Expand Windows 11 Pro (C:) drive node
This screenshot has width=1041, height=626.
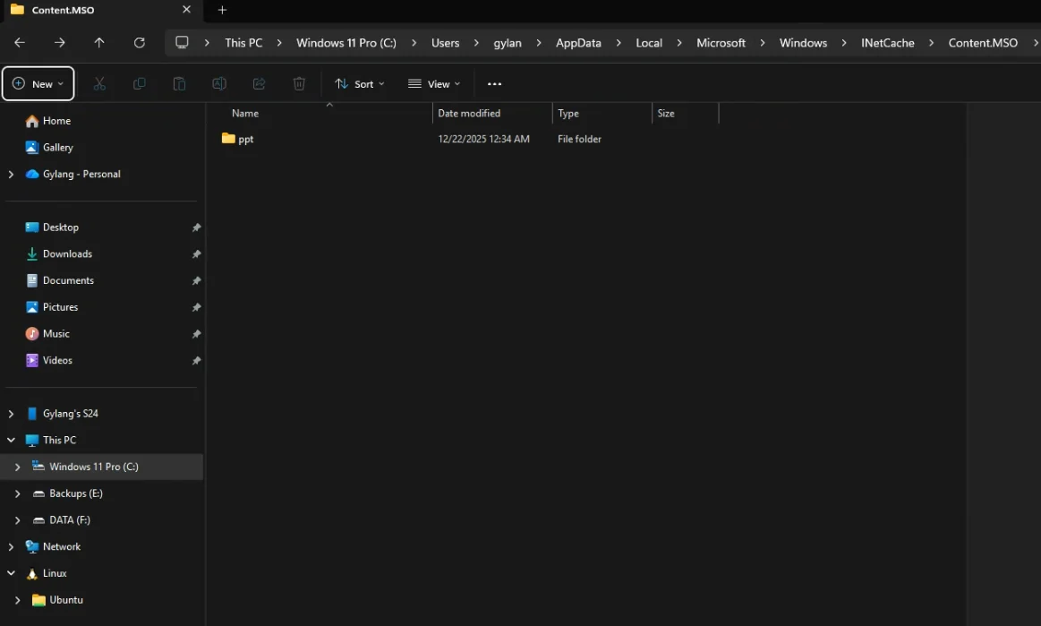pyautogui.click(x=17, y=467)
